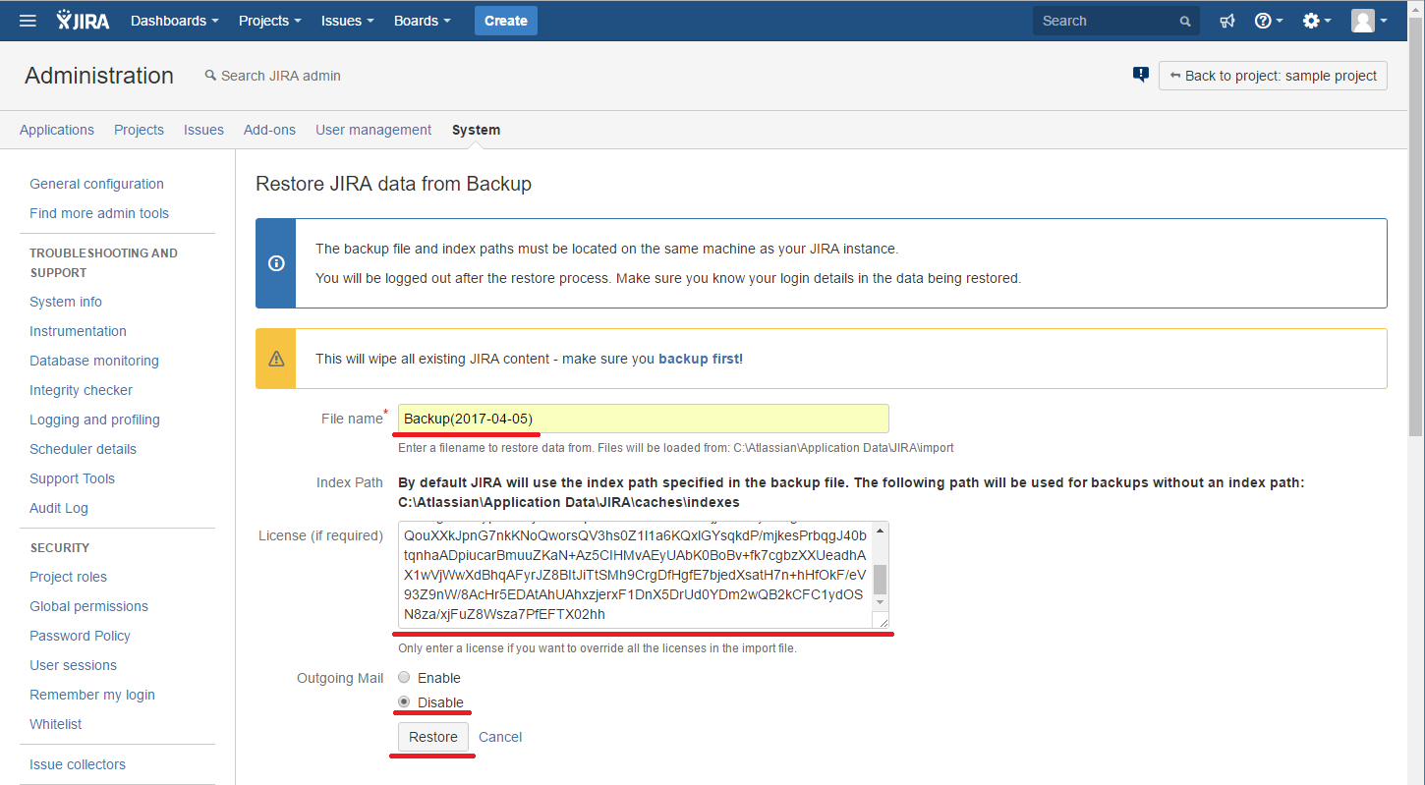Open Support Tools page

(x=72, y=478)
